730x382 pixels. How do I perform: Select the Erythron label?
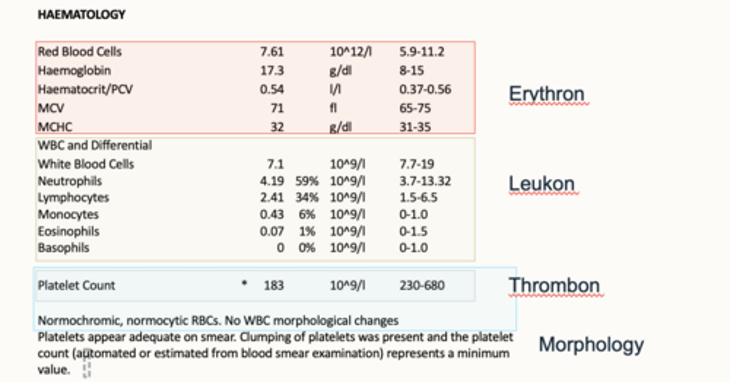point(546,94)
